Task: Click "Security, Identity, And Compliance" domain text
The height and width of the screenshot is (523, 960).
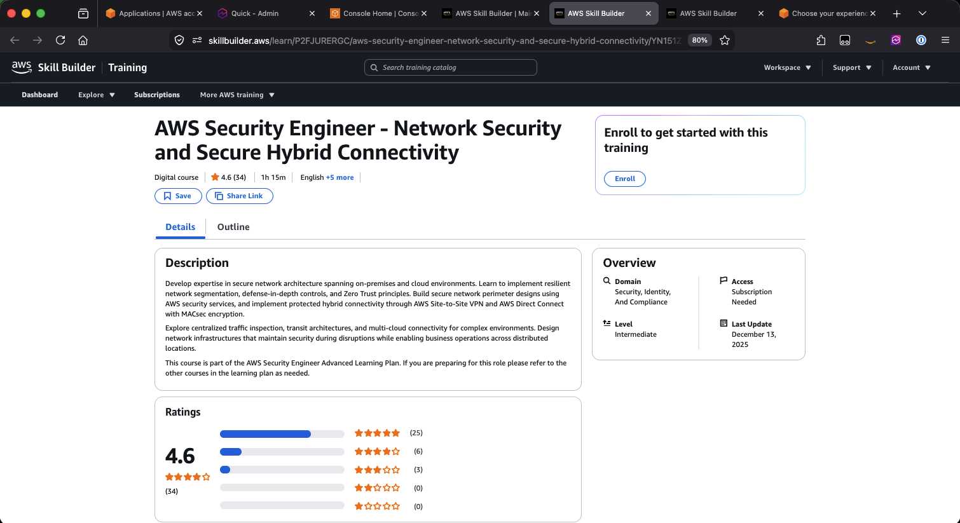Action: (643, 297)
